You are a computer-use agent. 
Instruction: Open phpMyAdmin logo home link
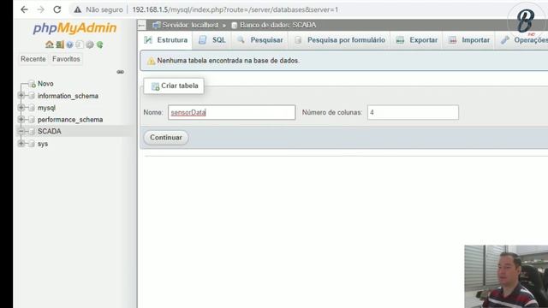pyautogui.click(x=74, y=28)
